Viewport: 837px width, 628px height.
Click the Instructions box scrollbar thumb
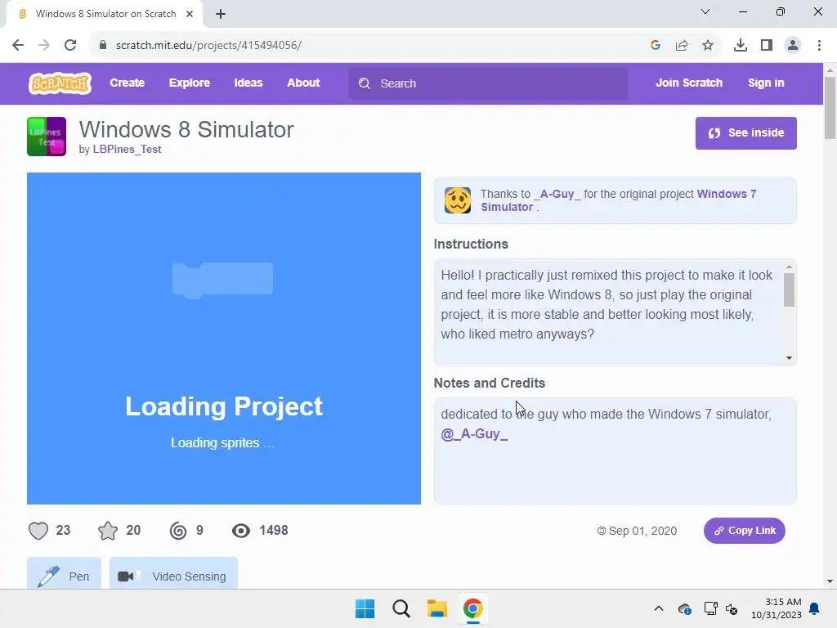[x=789, y=290]
